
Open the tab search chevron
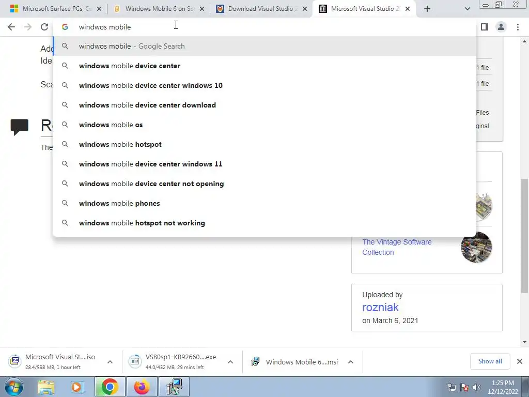coord(467,9)
